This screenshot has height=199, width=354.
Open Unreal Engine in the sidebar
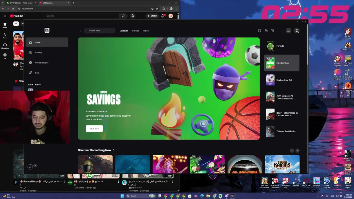tap(47, 63)
